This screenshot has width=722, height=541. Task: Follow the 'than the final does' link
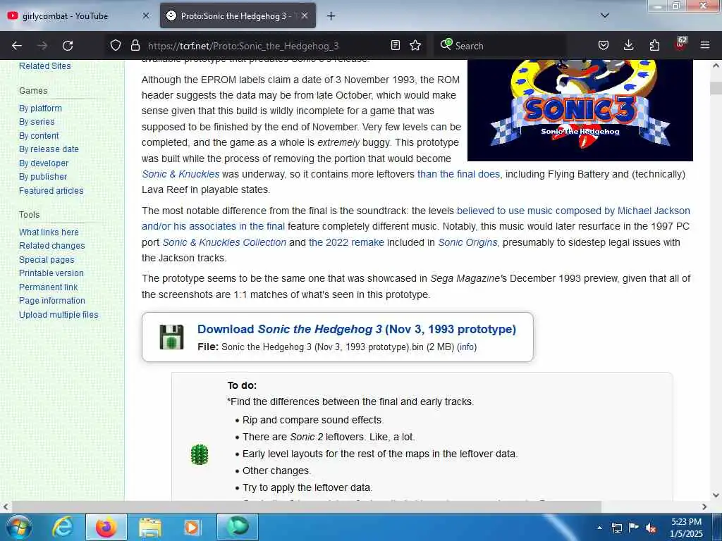pos(458,174)
